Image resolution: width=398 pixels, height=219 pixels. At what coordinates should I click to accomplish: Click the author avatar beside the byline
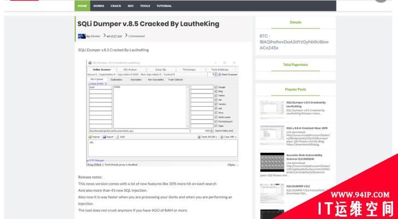(x=82, y=36)
